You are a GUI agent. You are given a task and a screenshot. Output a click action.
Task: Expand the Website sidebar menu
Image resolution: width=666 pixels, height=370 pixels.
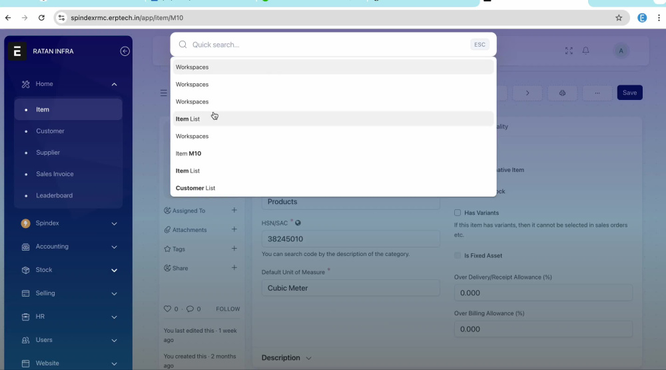point(115,363)
